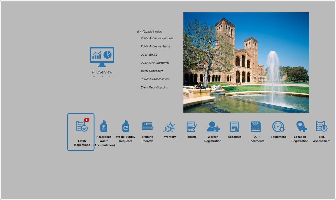
Task: Open EHS Assessment clipboard icon
Action: click(322, 126)
